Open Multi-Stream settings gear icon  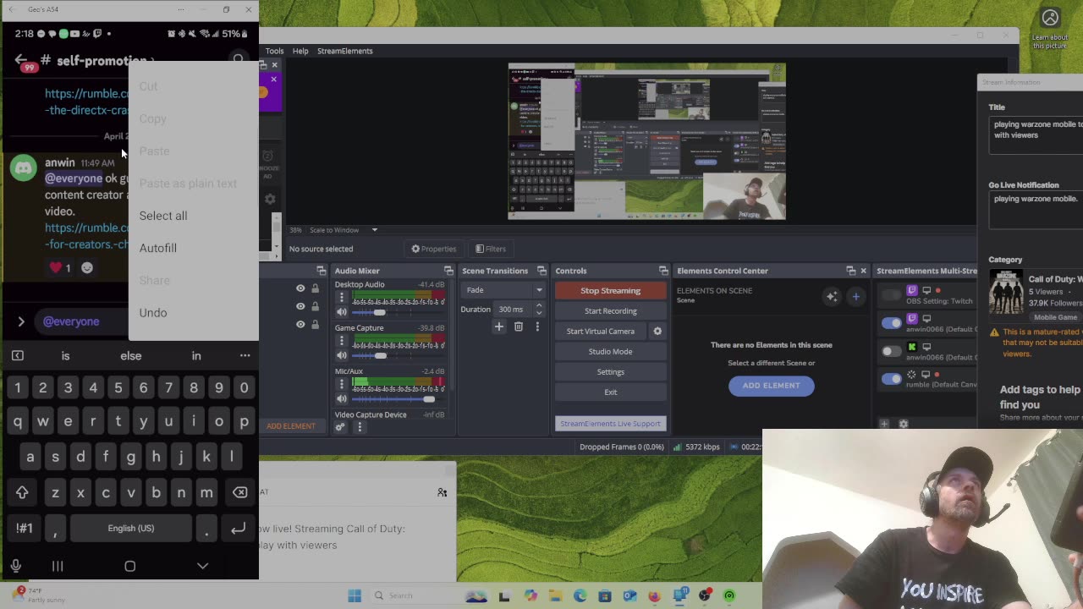tap(903, 424)
